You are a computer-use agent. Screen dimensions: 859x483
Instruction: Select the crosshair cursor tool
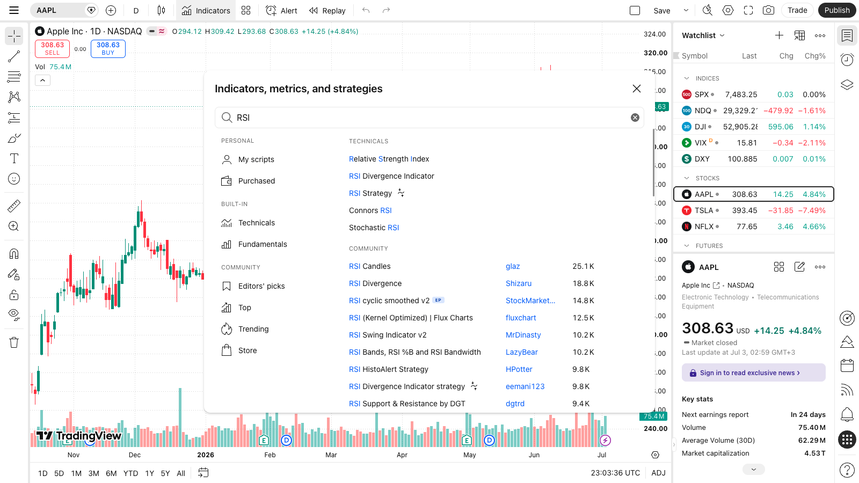click(14, 36)
